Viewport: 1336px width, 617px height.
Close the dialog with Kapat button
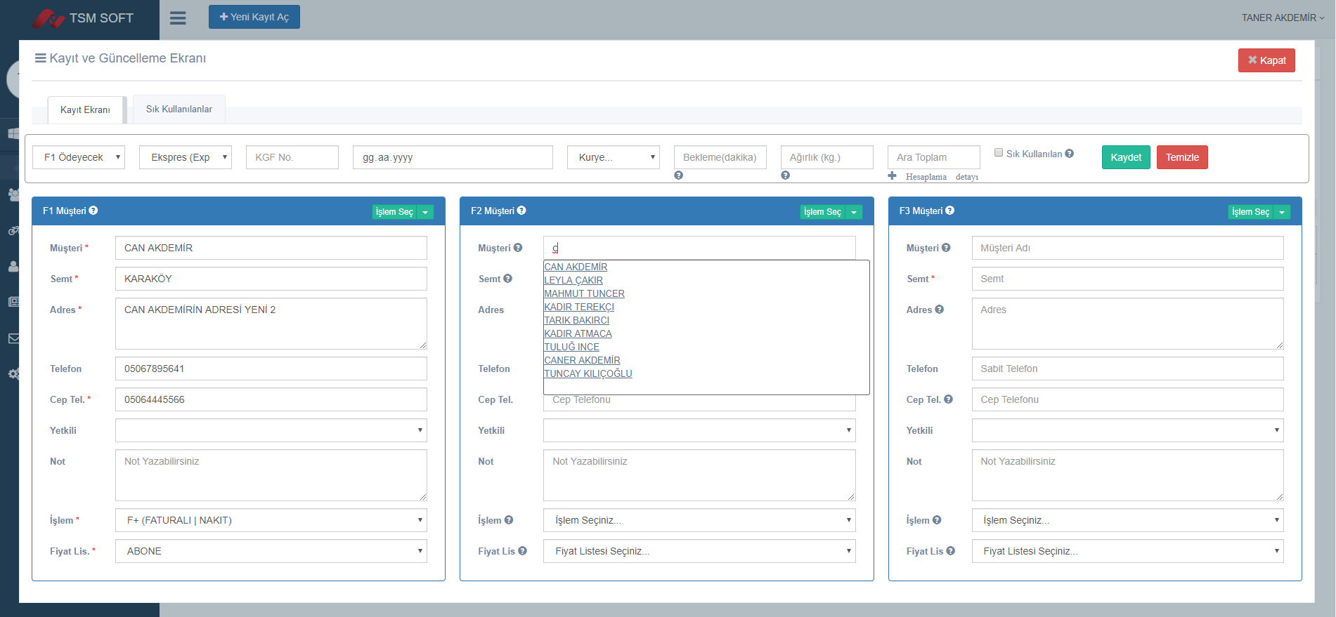pyautogui.click(x=1266, y=60)
